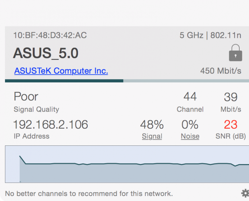Click the red SNR value 23
Image resolution: width=249 pixels, height=201 pixels.
click(231, 125)
